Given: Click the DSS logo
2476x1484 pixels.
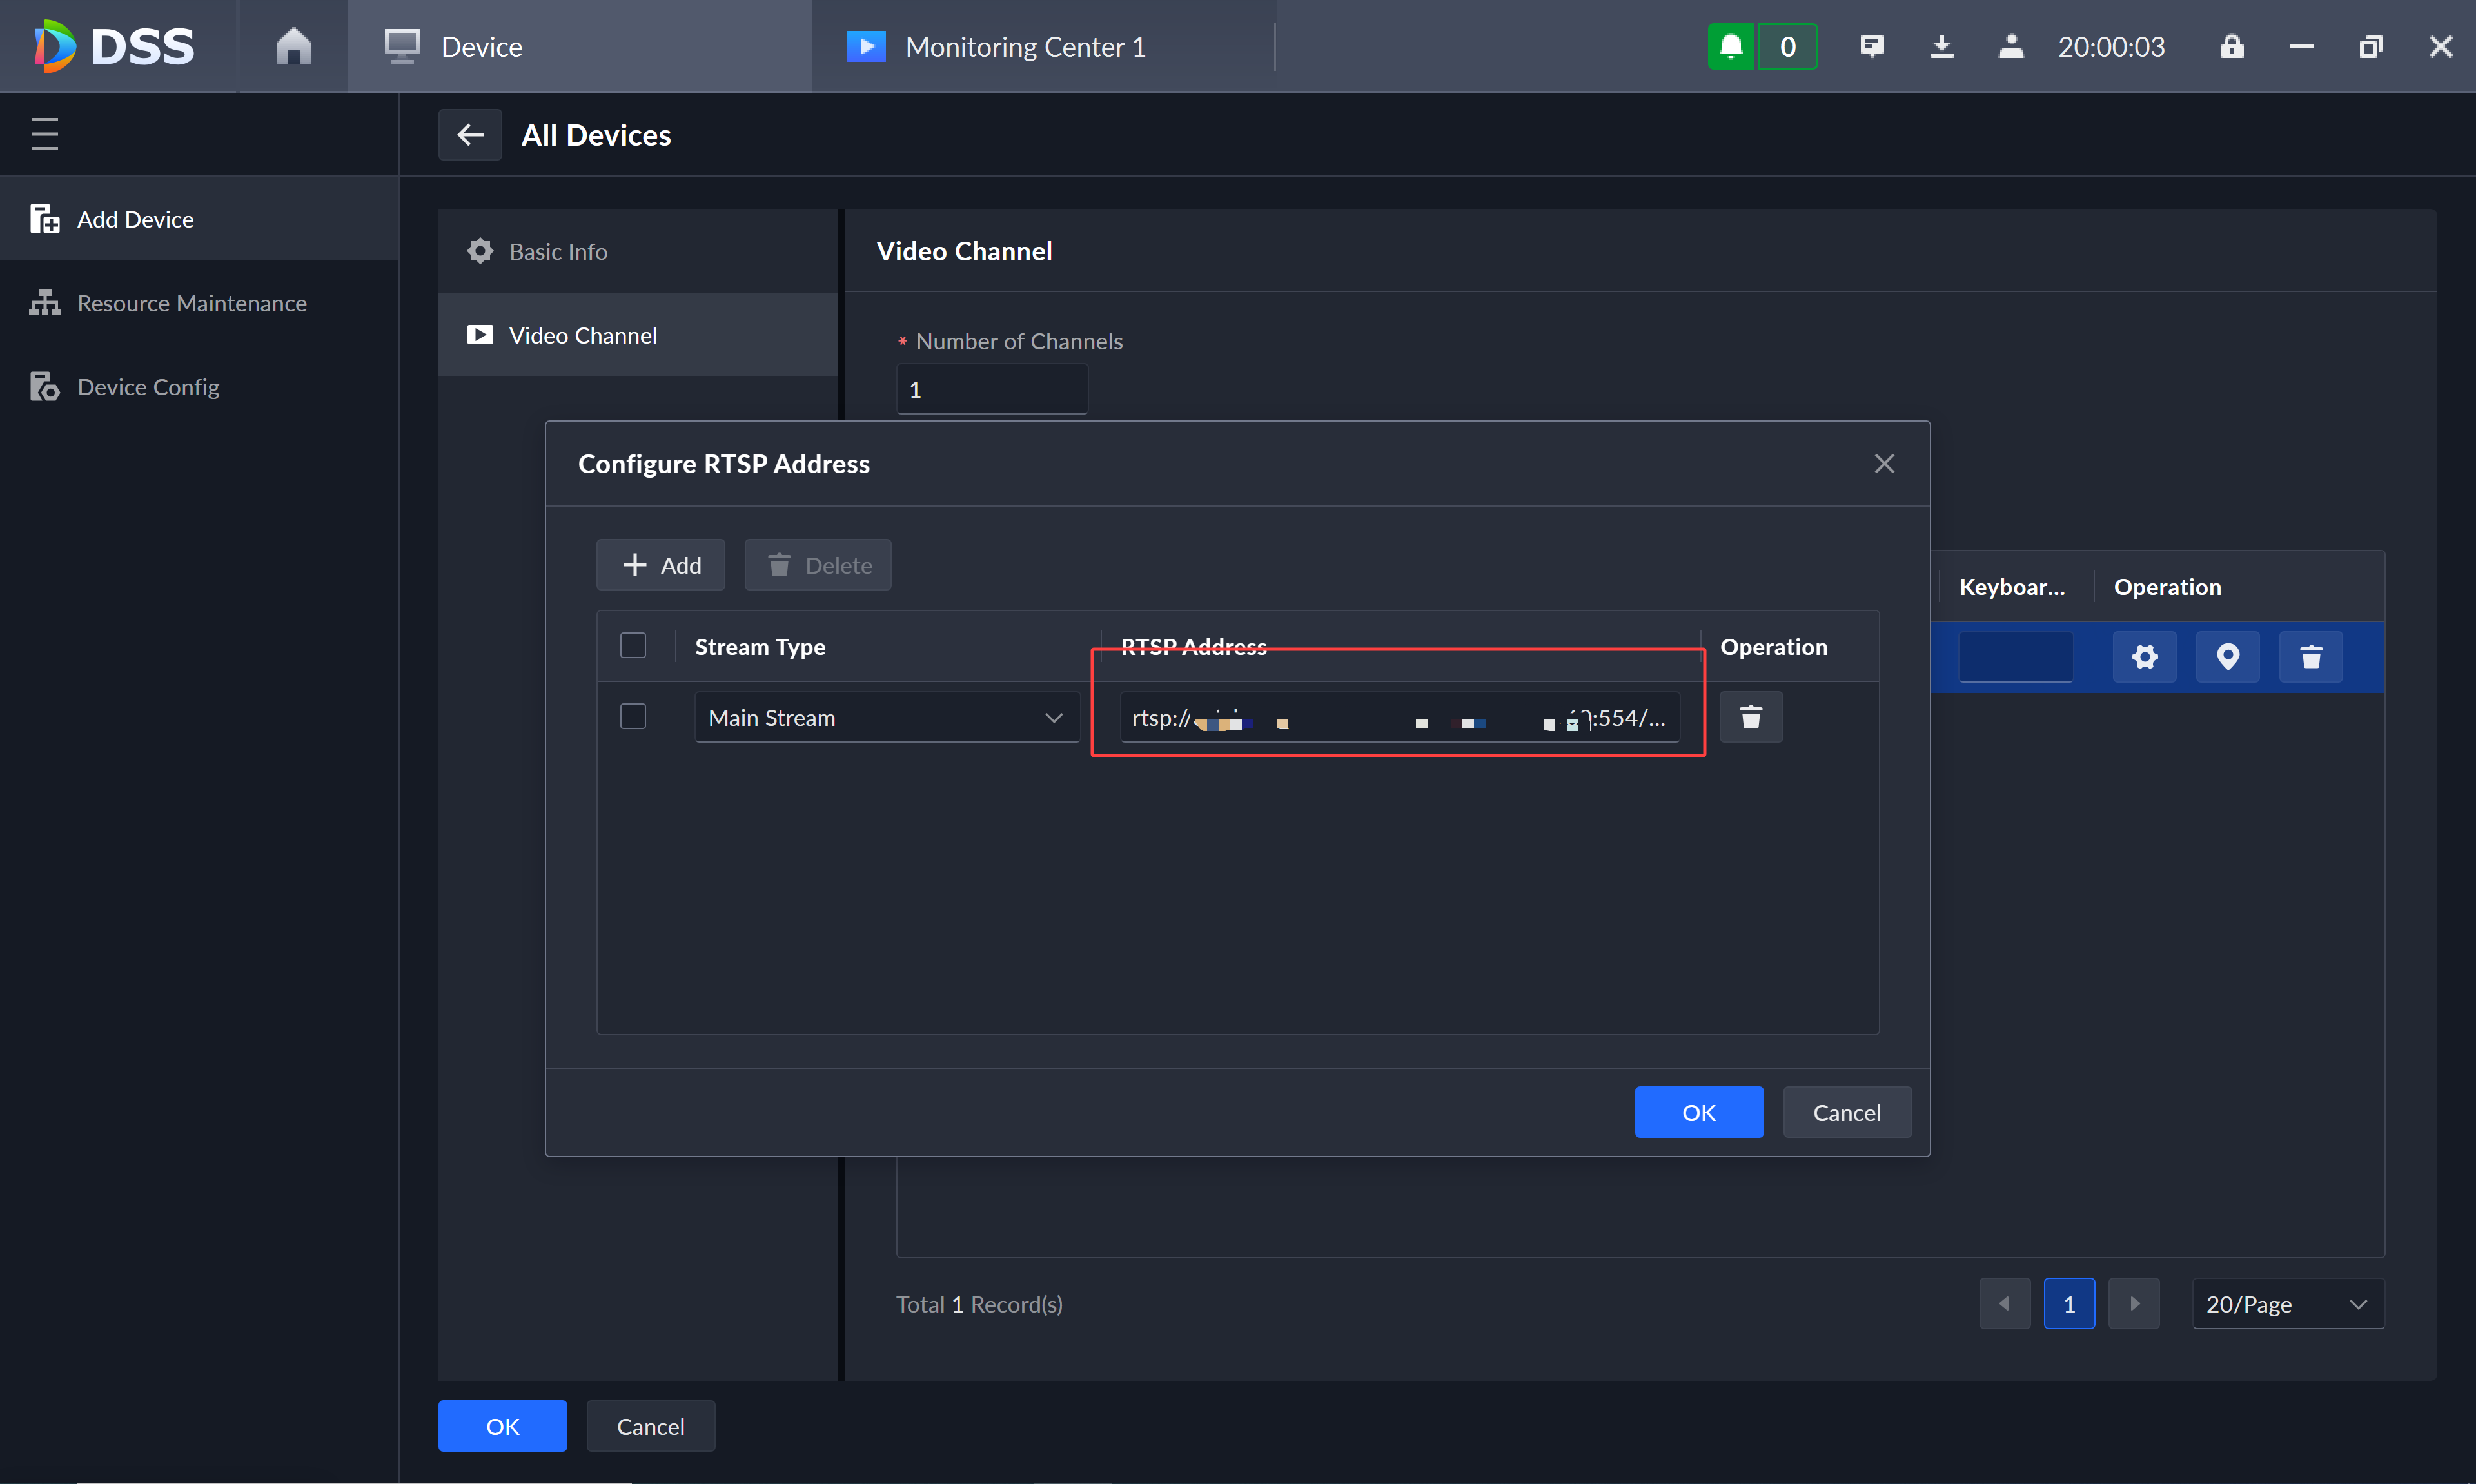Looking at the screenshot, I should click(115, 46).
